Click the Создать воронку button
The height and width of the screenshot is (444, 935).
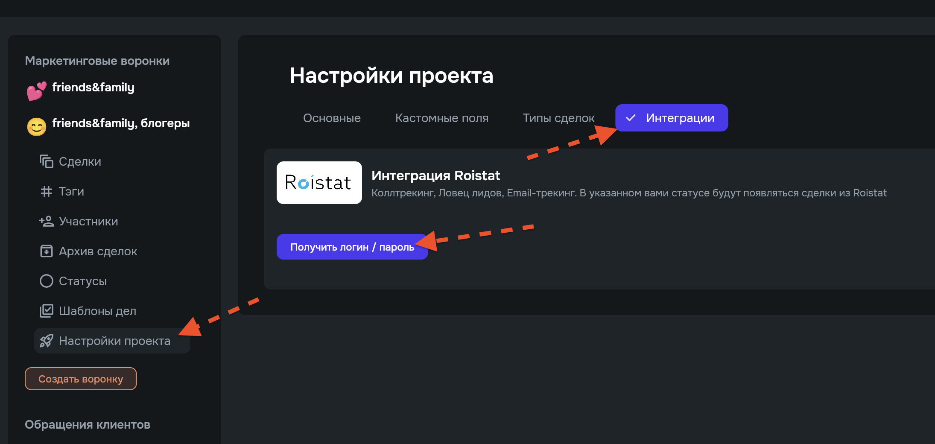pos(81,379)
